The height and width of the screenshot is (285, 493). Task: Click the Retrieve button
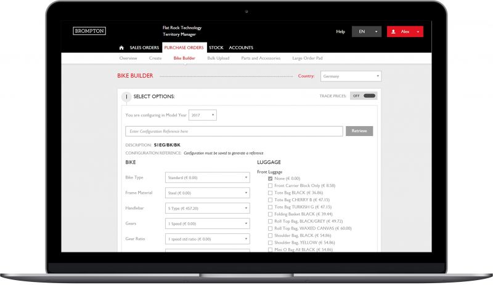point(359,131)
